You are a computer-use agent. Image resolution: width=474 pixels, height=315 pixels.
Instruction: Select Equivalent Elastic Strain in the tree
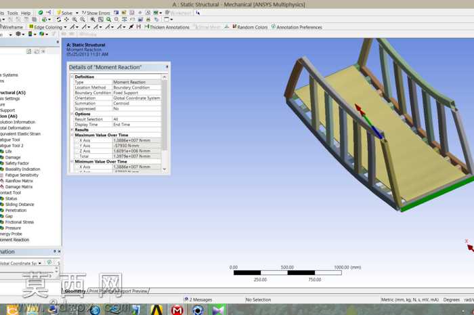point(20,133)
